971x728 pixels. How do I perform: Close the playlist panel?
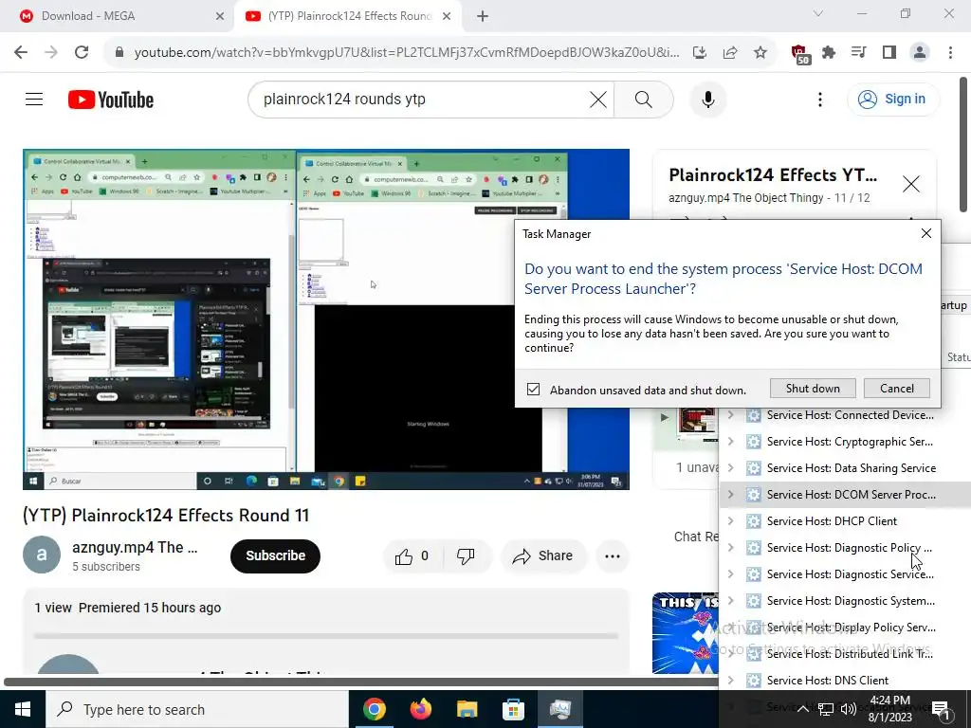[911, 184]
